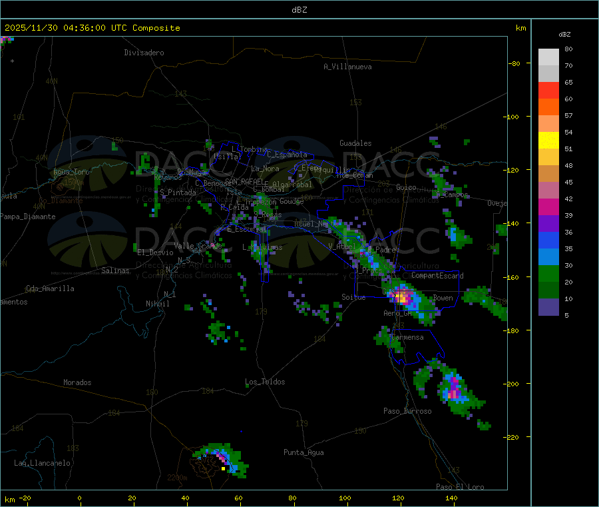Viewport: 599px width, 507px height.
Task: Click the Divisadero map label
Action: [144, 53]
